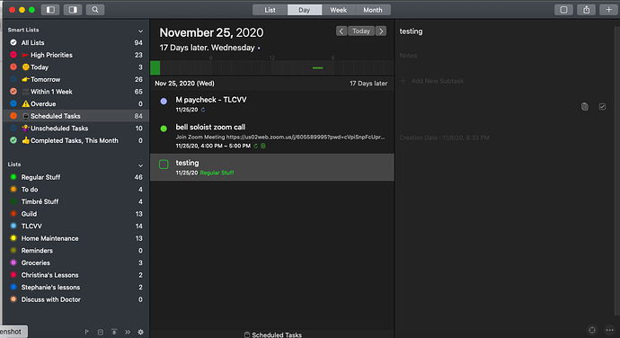Click the Unscheduled Tasks emoji icon
Screen dimensions: 620x338
[26, 129]
